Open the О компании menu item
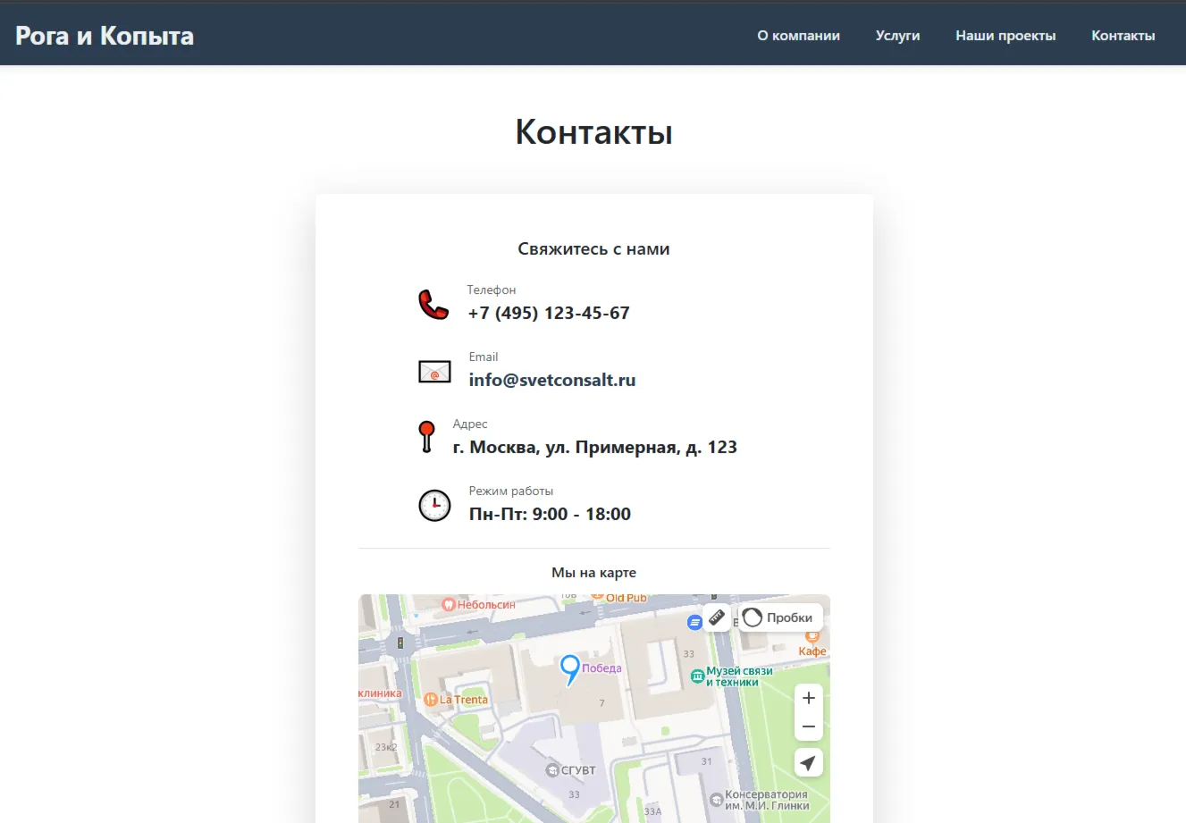 [798, 36]
